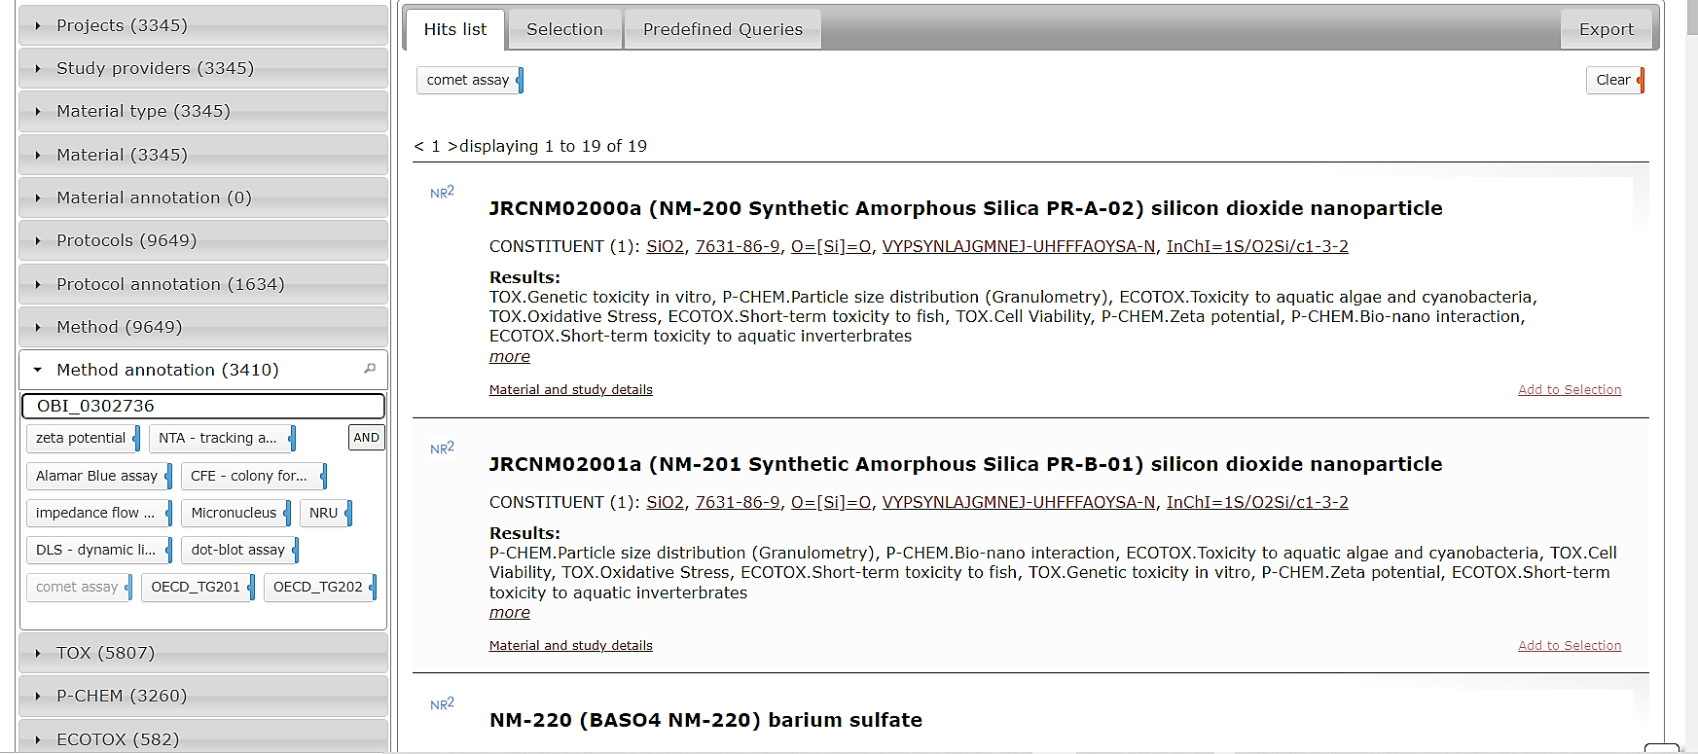Collapse the Method annotation (3410) section
This screenshot has height=754, width=1698.
coord(167,370)
